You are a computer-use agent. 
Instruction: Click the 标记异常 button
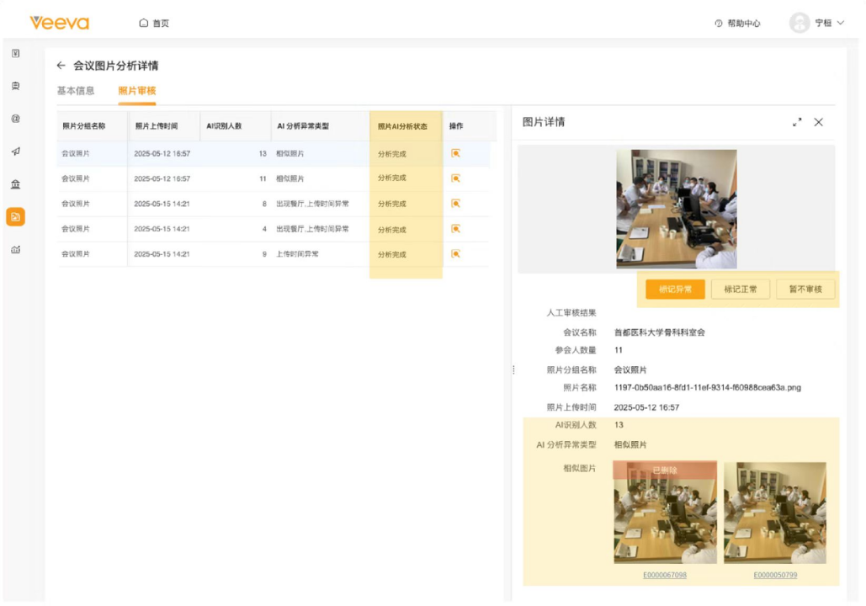[x=675, y=290]
